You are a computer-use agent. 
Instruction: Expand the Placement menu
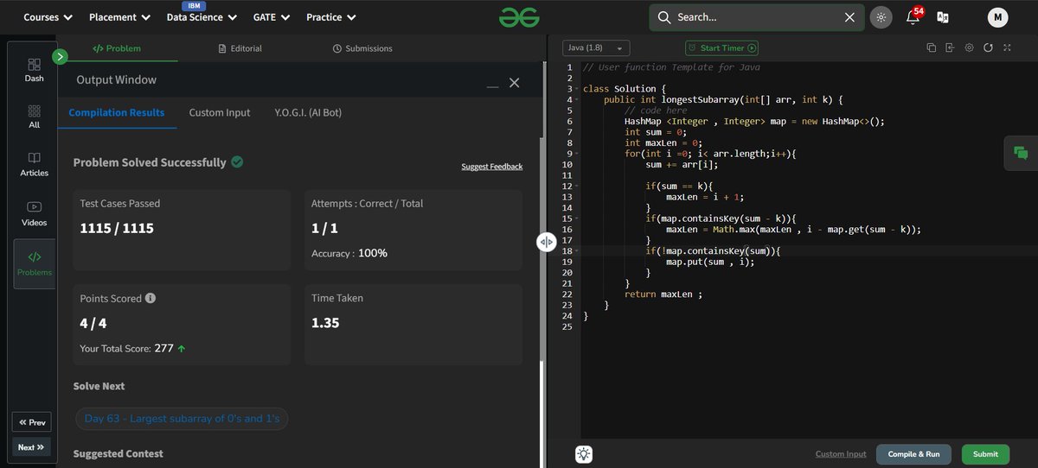[119, 17]
